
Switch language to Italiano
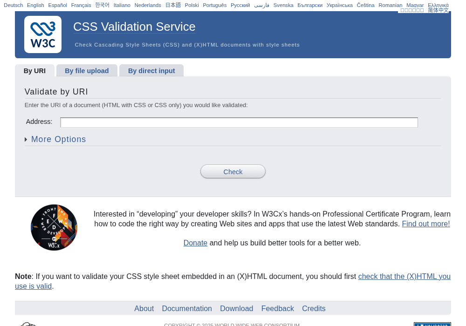[x=122, y=5]
